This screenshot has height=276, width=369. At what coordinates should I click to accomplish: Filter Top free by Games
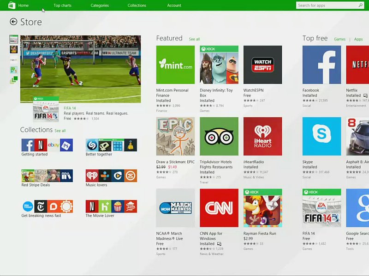click(x=339, y=39)
